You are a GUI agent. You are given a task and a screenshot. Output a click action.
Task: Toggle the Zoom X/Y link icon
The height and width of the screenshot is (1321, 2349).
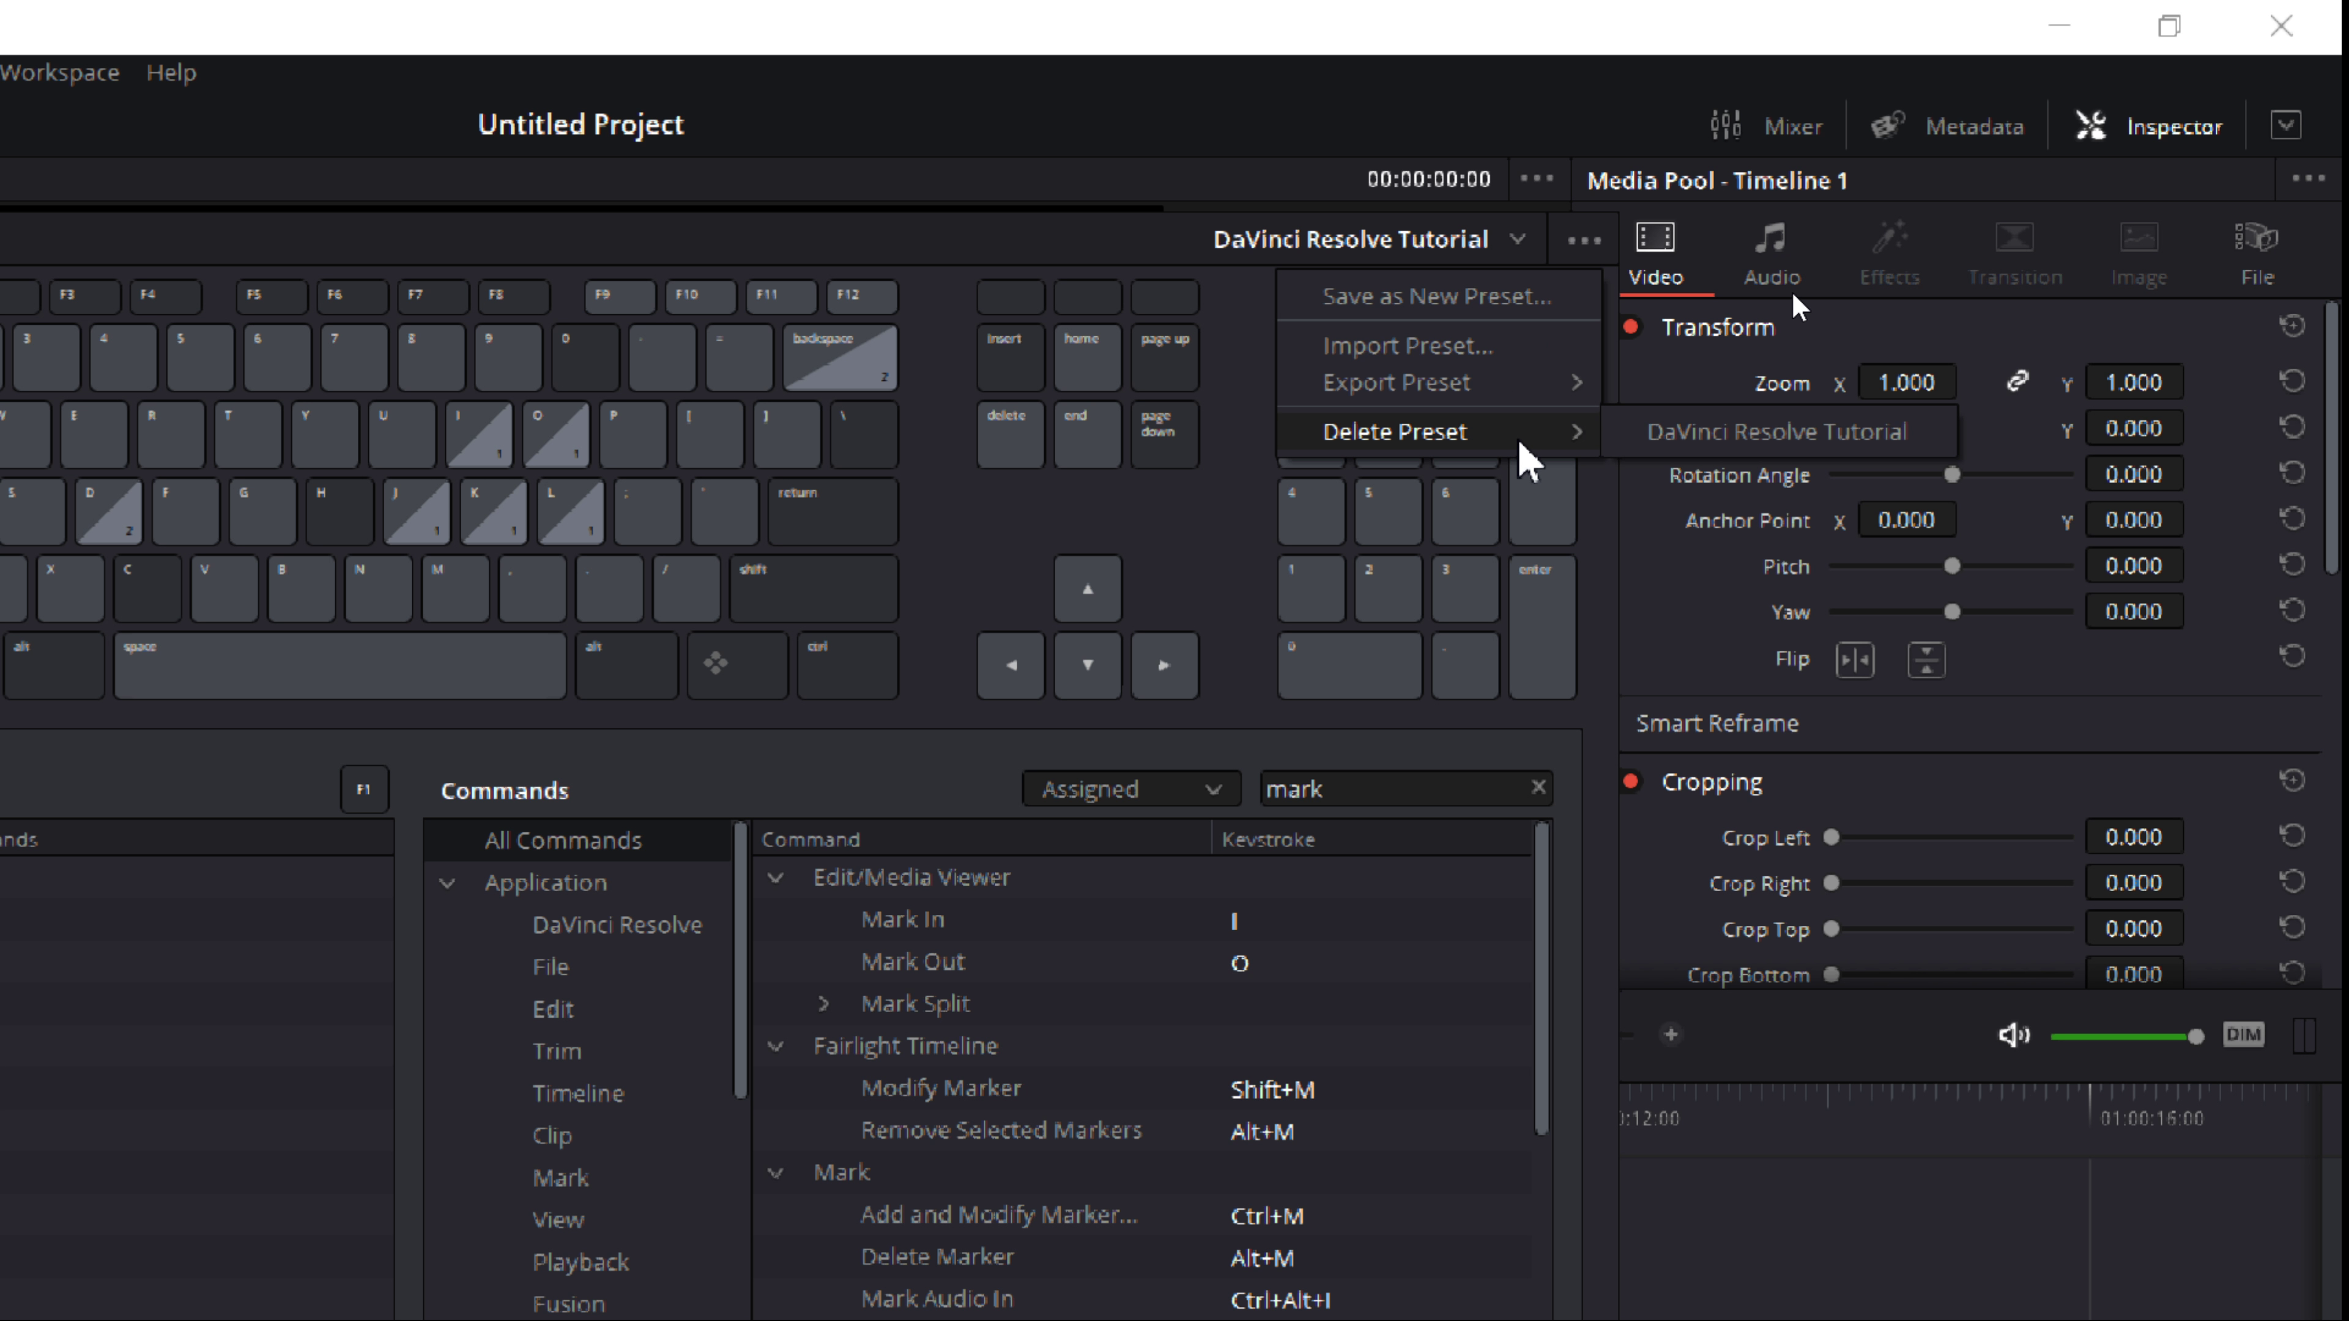click(2017, 381)
